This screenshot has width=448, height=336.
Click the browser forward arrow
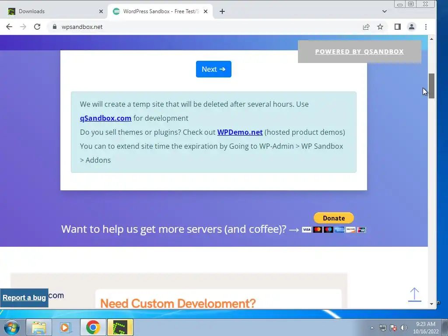pos(23,27)
